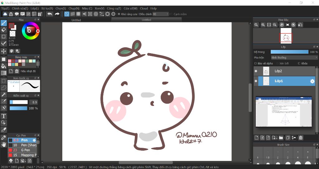Select the Eyedropper tool
Viewport: 319px width, 169px height.
click(4, 138)
